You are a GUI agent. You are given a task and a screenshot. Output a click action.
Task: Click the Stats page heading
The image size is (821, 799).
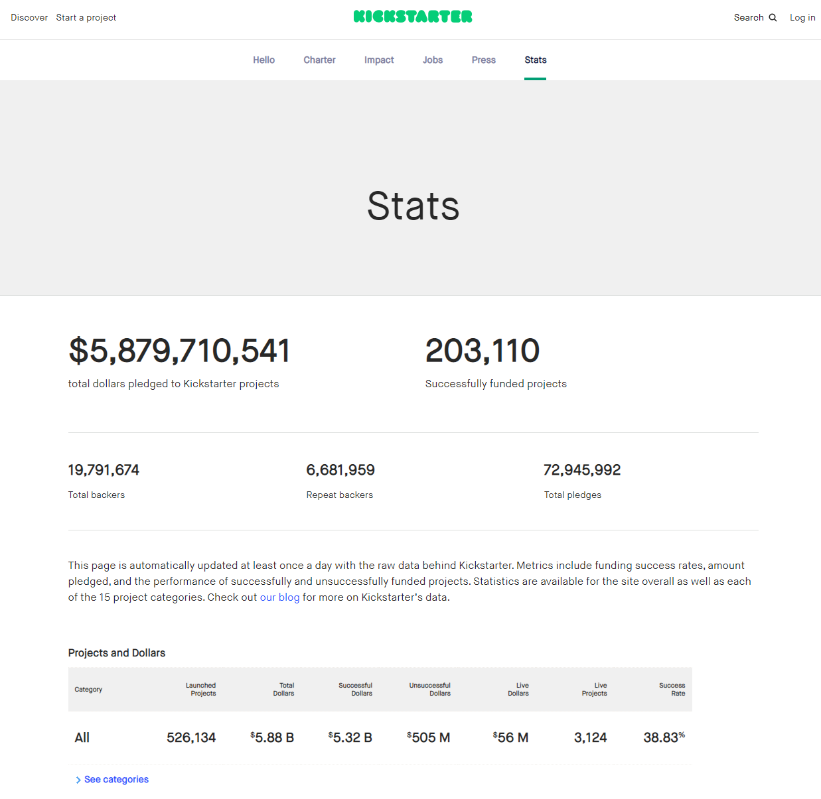point(413,206)
